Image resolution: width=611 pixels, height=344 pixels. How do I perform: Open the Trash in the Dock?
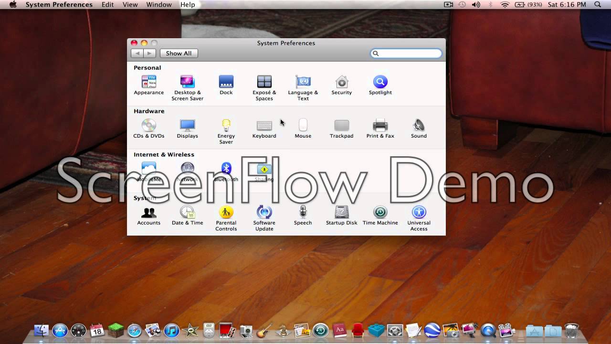571,330
